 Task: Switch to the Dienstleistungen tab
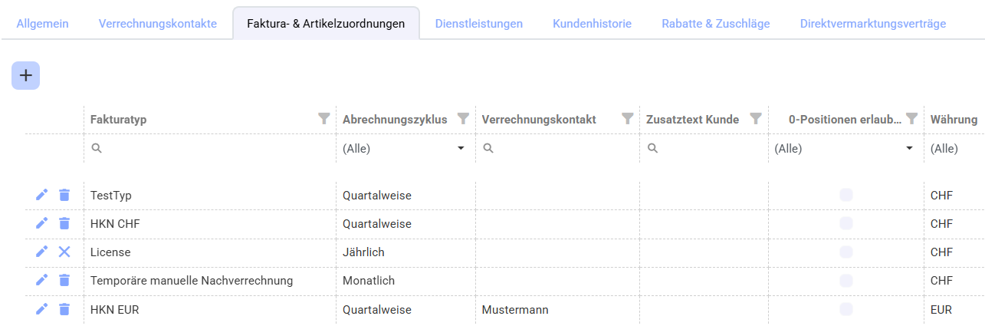pyautogui.click(x=478, y=24)
